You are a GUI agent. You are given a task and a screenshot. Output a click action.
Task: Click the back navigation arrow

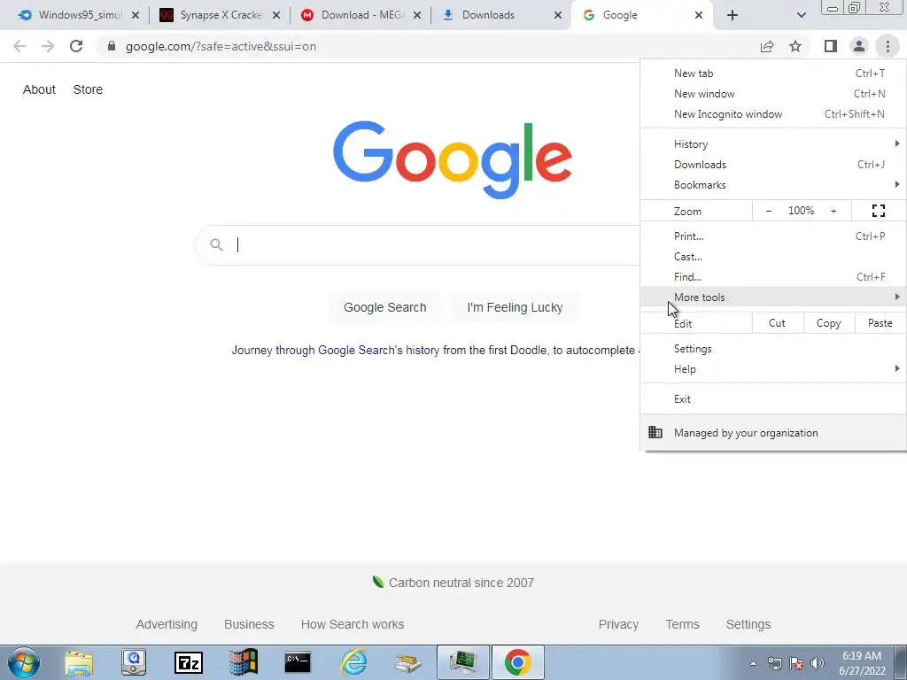click(x=19, y=46)
